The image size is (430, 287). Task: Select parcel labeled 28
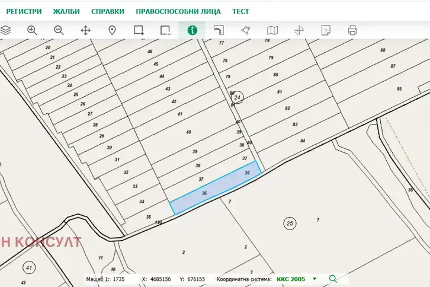click(x=95, y=125)
